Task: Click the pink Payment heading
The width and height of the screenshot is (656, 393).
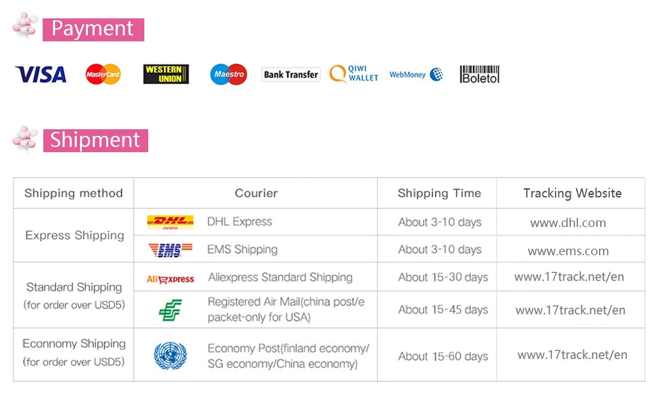Action: pos(93,30)
